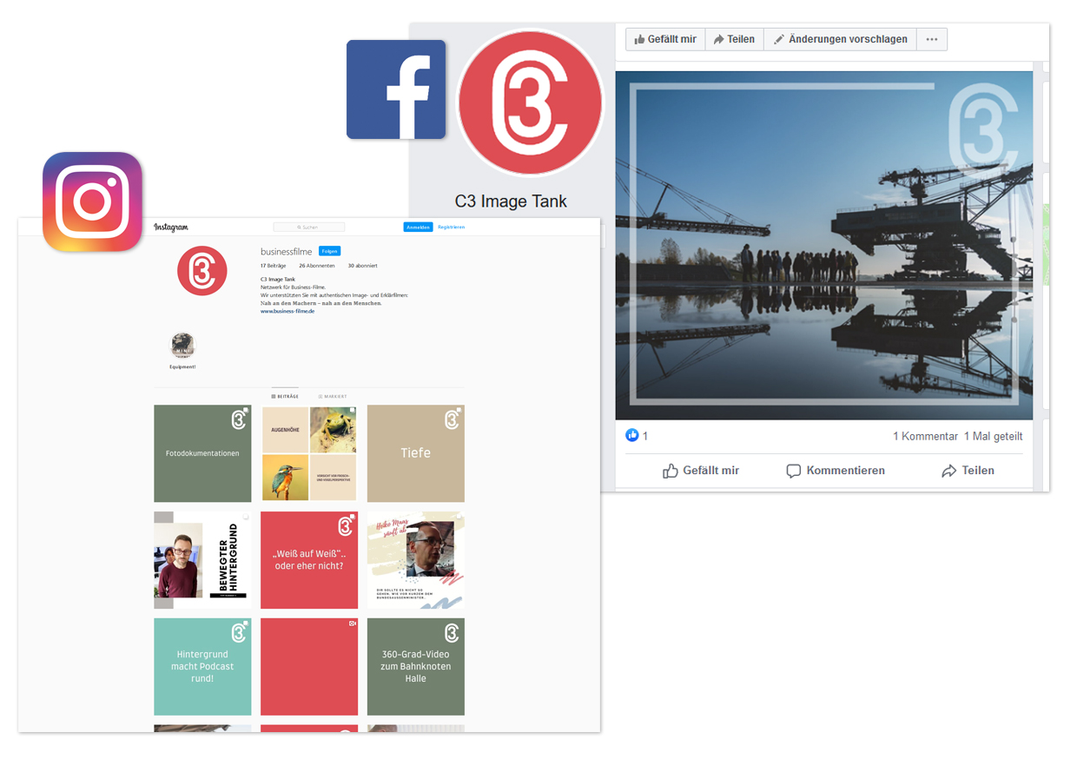This screenshot has height=759, width=1077.
Task: Open the 30 abonniert following list
Action: pyautogui.click(x=362, y=266)
